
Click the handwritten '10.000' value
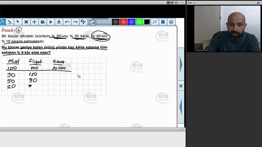[x=59, y=68]
